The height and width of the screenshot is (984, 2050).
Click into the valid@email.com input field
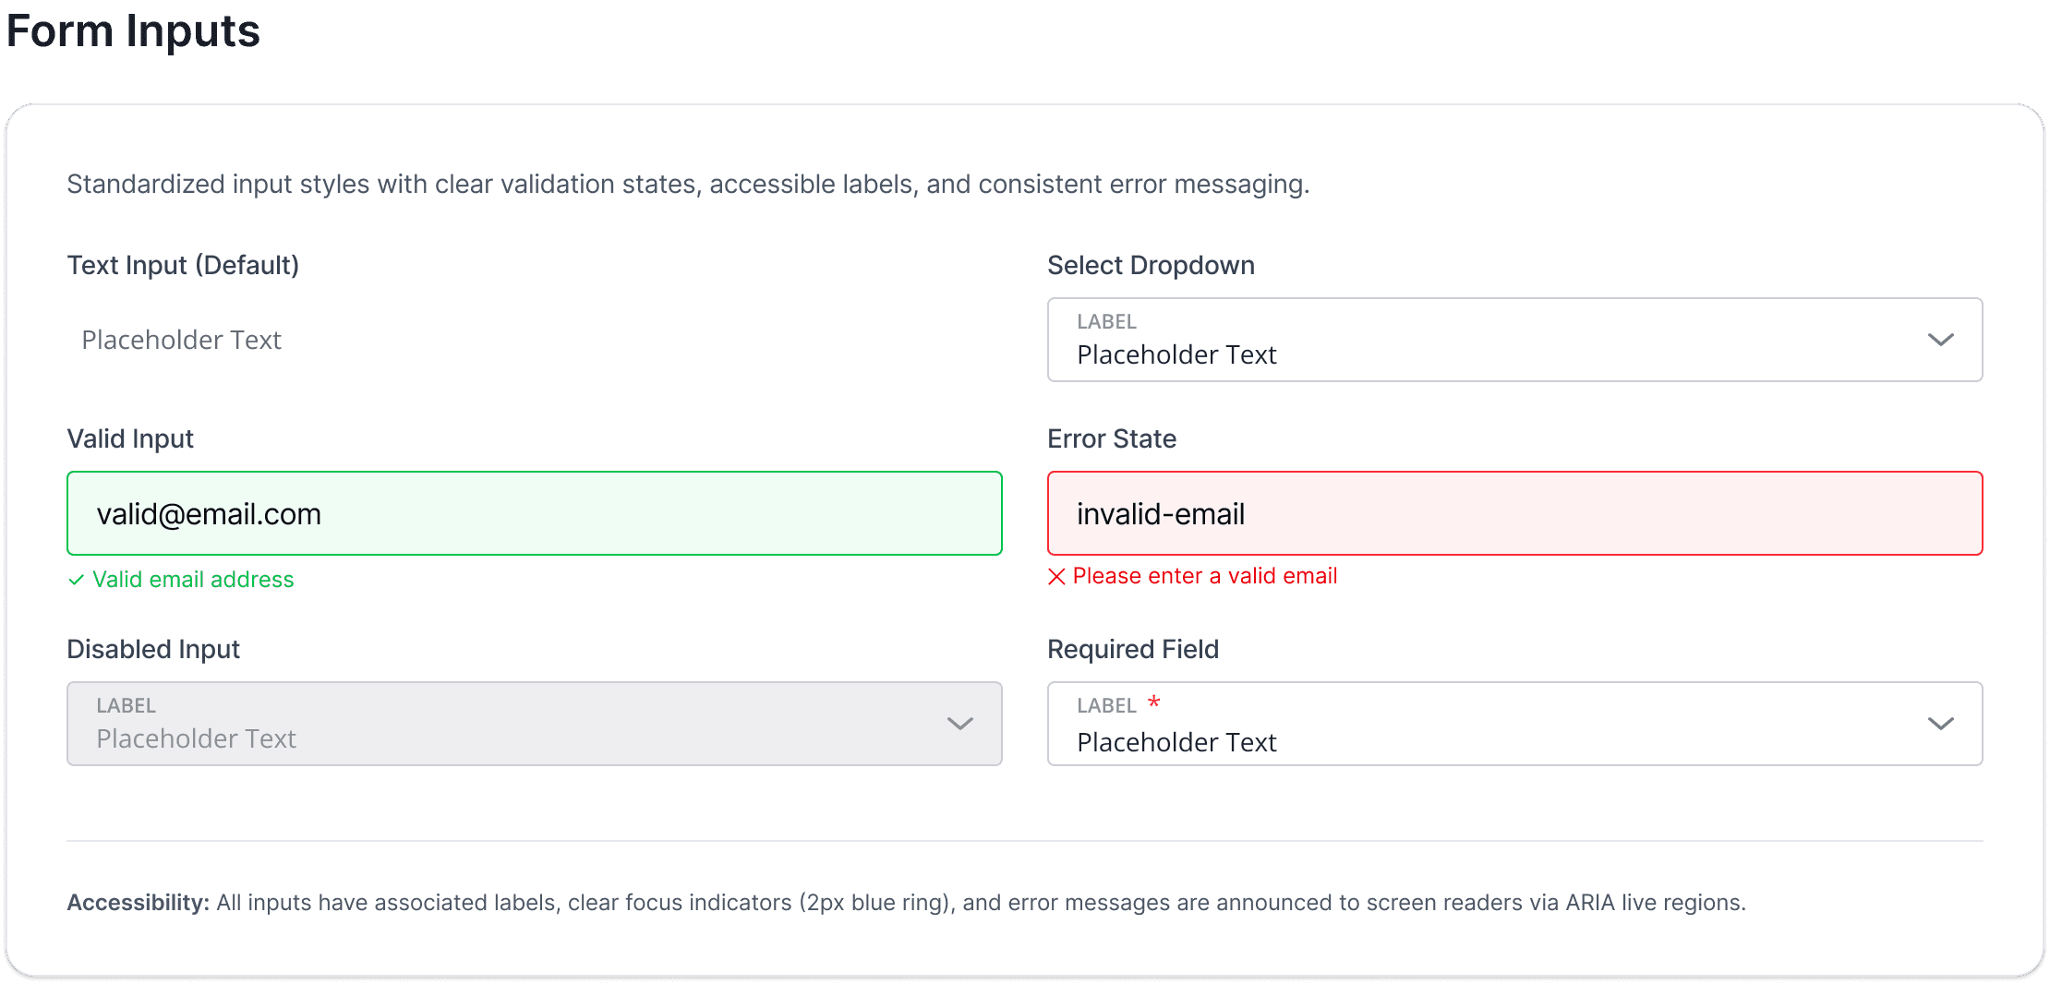tap(534, 513)
